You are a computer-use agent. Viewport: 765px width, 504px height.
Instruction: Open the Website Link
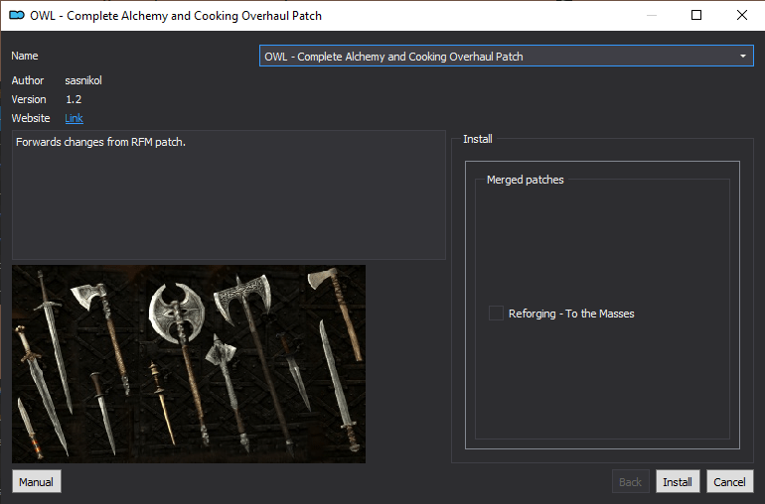point(74,118)
